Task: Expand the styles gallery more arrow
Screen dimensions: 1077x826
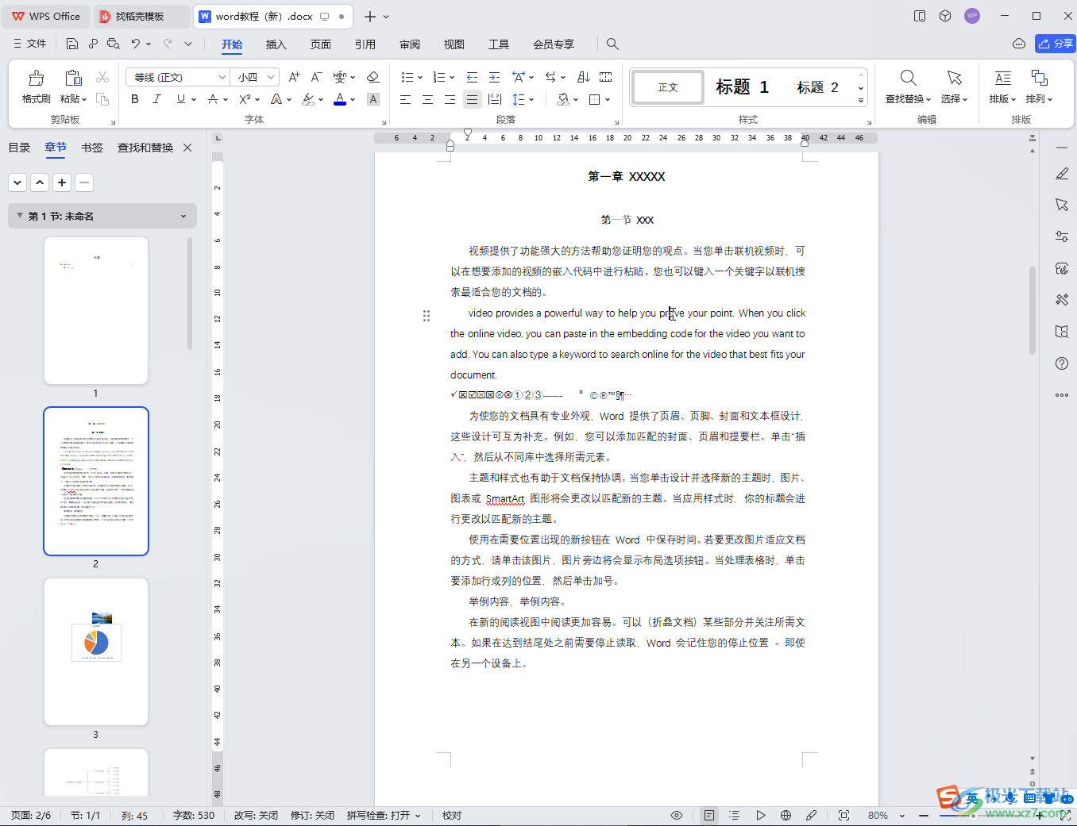Action: (x=861, y=100)
